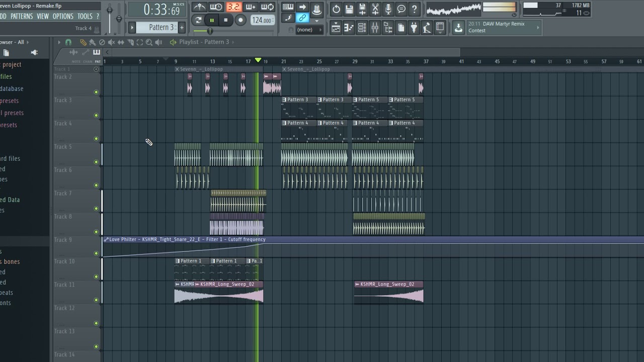Show the playlist window icon
644x362 pixels.
point(336,28)
